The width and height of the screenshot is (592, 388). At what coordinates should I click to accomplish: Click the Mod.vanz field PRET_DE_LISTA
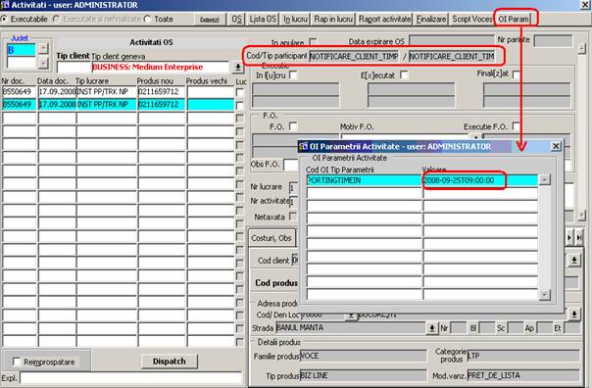pyautogui.click(x=523, y=376)
